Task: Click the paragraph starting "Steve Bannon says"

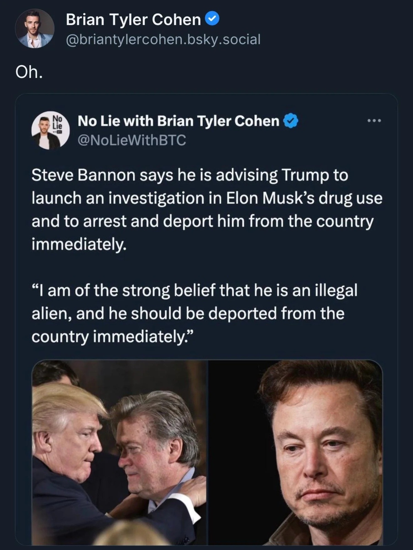Action: [206, 209]
